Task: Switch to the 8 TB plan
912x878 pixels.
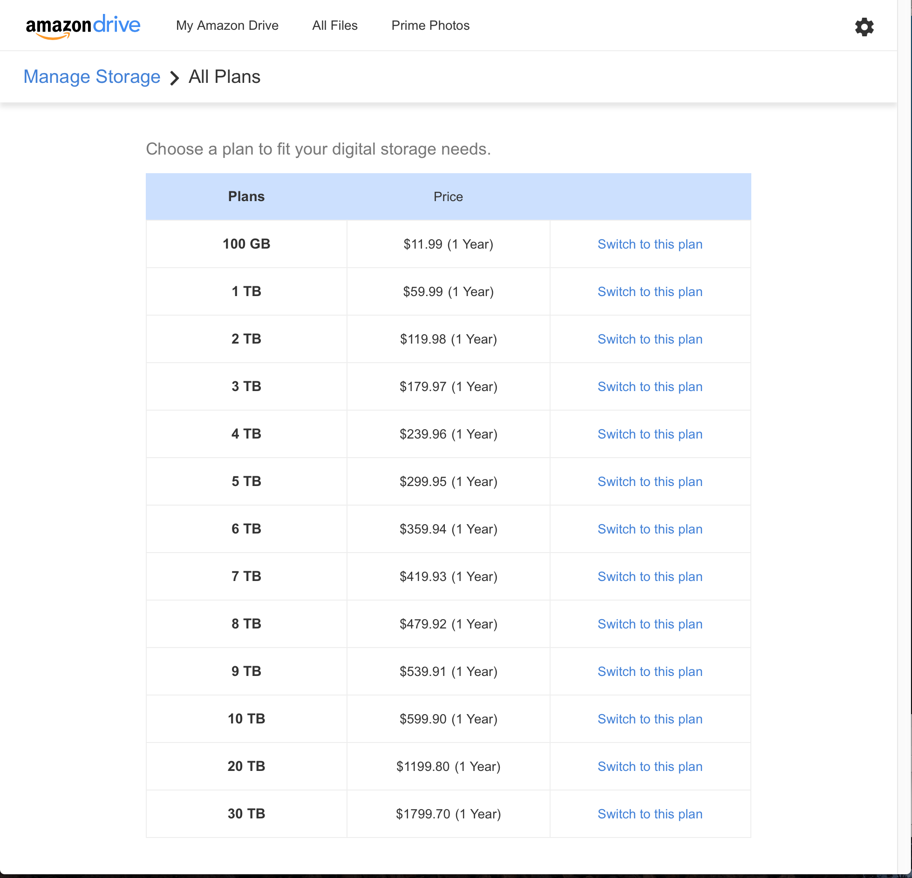Action: (x=649, y=624)
